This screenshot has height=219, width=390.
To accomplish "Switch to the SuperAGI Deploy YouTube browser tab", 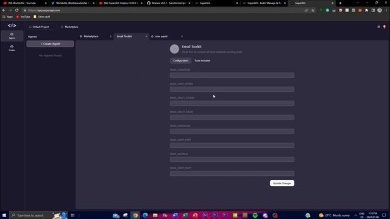I will [121, 3].
